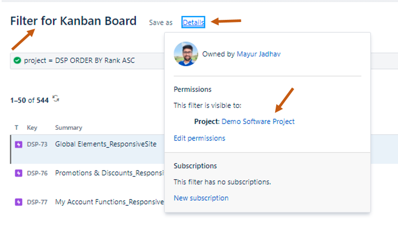Click the green JQL valid checkmark icon

tap(17, 61)
